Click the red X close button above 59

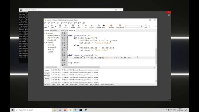[169, 12]
